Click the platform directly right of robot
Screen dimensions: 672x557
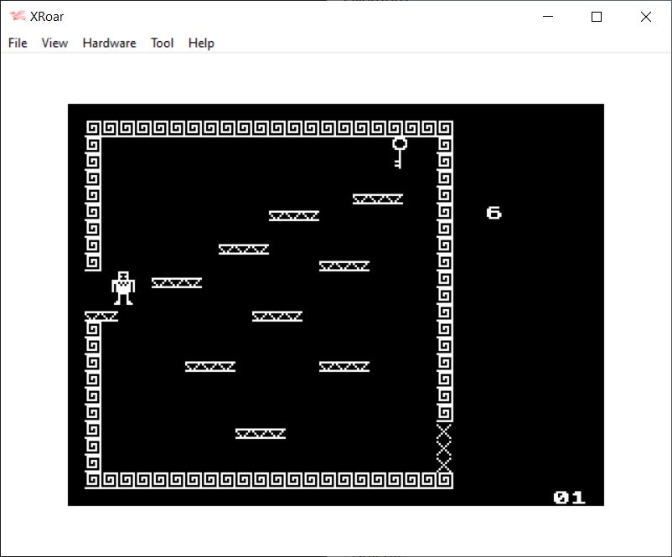176,282
